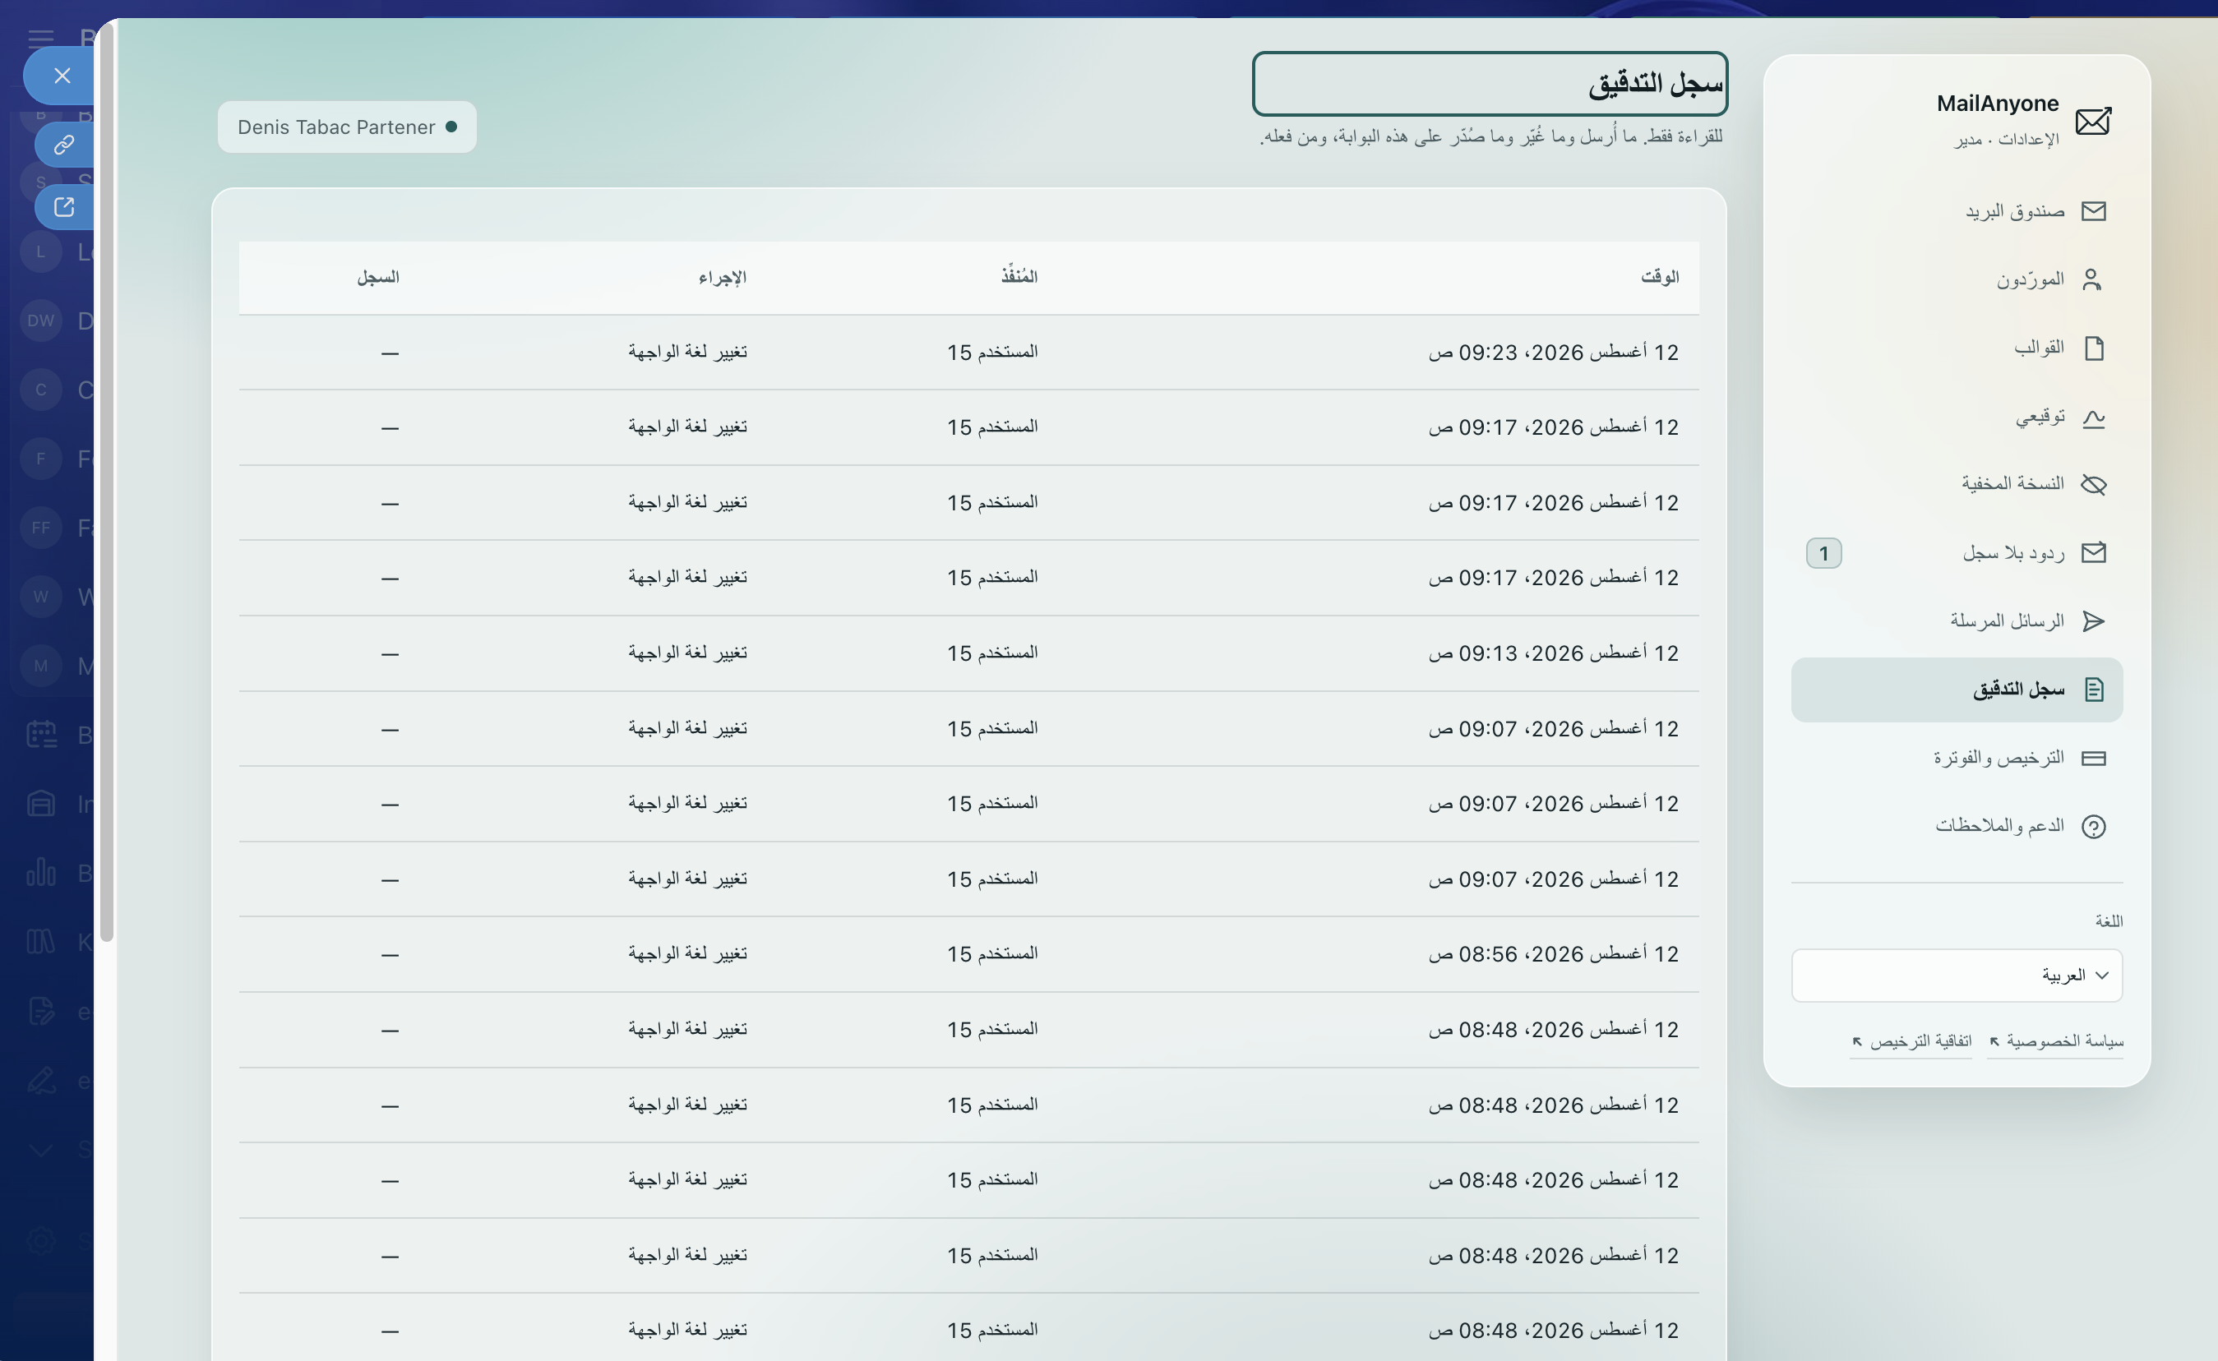2218x1361 pixels.
Task: Open the النسخة المخفية crossed-eye icon
Action: (x=2094, y=485)
